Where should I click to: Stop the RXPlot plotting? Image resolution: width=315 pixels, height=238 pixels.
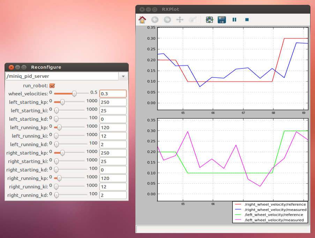[247, 20]
